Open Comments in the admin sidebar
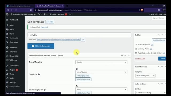This screenshot has height=96, width=171. point(14,38)
